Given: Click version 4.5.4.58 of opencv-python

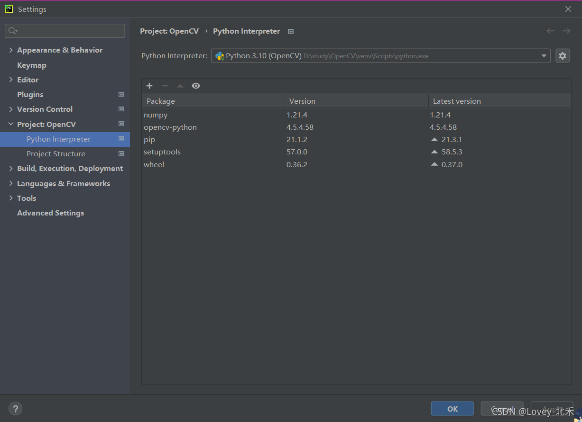Looking at the screenshot, I should click(300, 127).
